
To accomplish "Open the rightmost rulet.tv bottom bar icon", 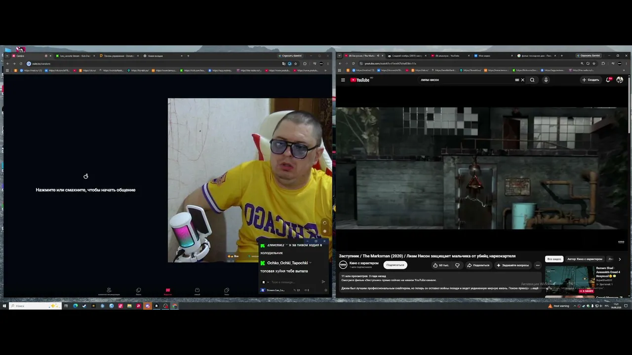I will [x=227, y=290].
